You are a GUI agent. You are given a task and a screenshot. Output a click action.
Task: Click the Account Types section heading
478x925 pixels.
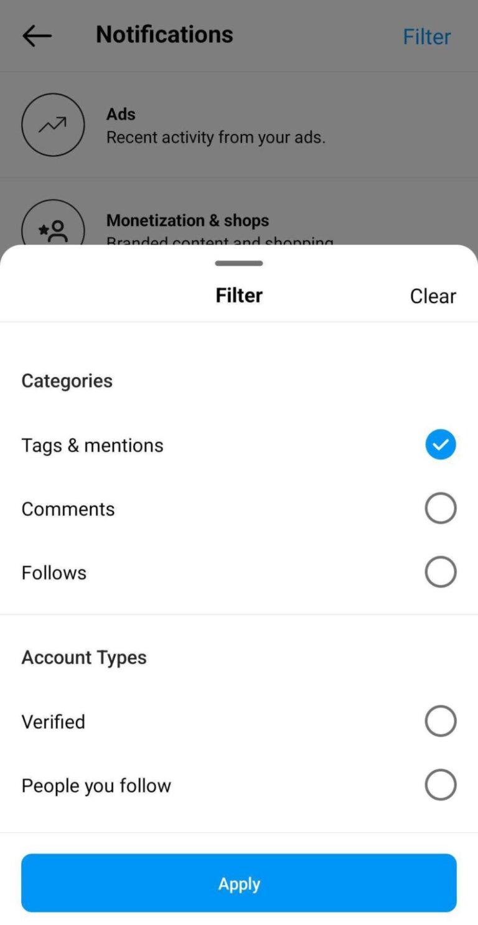coord(84,657)
